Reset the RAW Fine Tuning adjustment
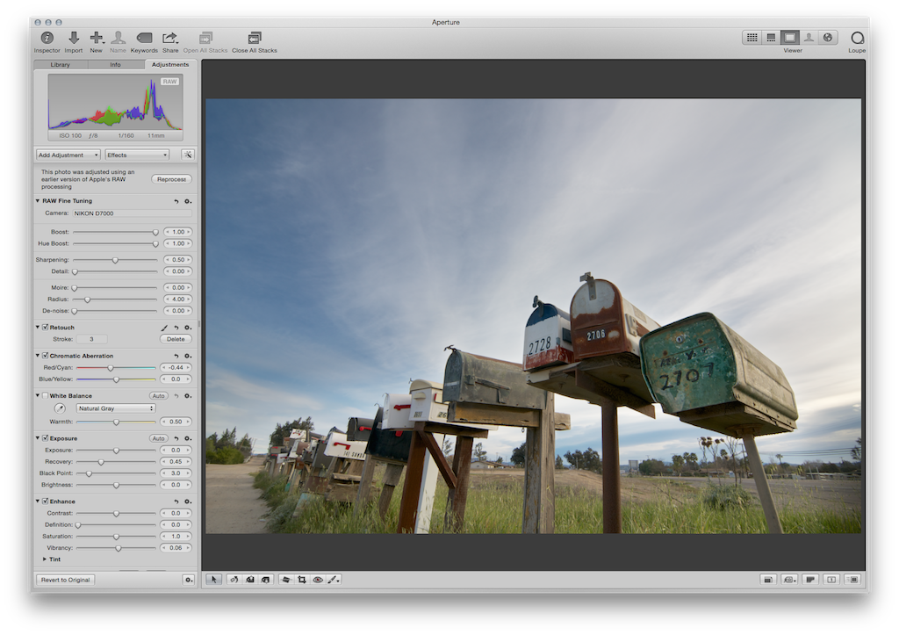Image resolution: width=899 pixels, height=635 pixels. coord(176,201)
